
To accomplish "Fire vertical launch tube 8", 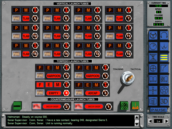I will tap(16, 19).
